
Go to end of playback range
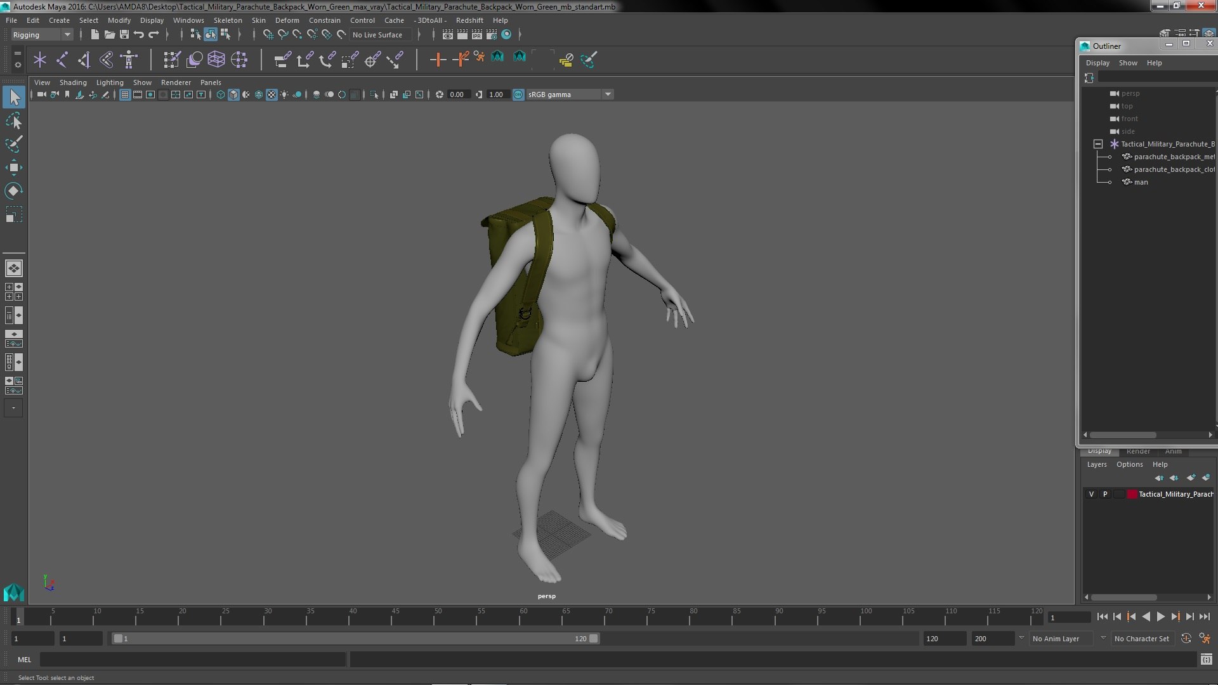coord(1204,616)
